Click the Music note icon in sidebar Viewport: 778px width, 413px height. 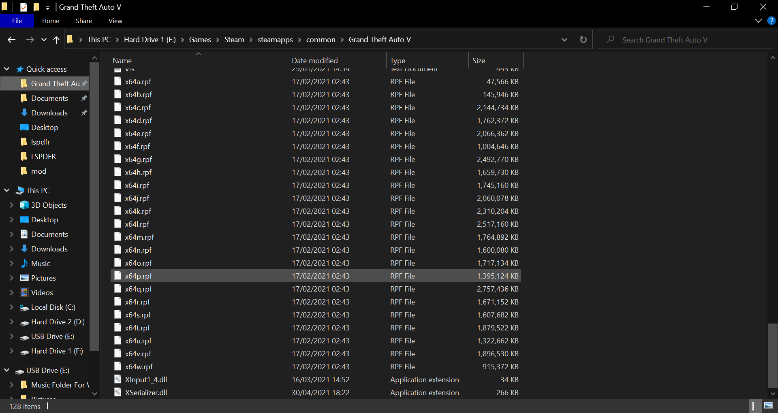point(24,264)
